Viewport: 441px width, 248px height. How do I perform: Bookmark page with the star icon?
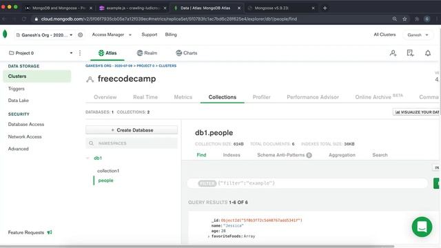[404, 19]
